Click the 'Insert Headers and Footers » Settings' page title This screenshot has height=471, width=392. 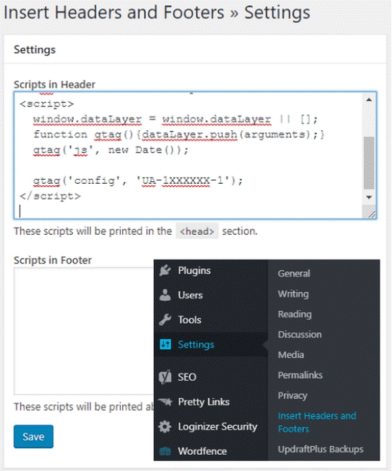(x=157, y=12)
